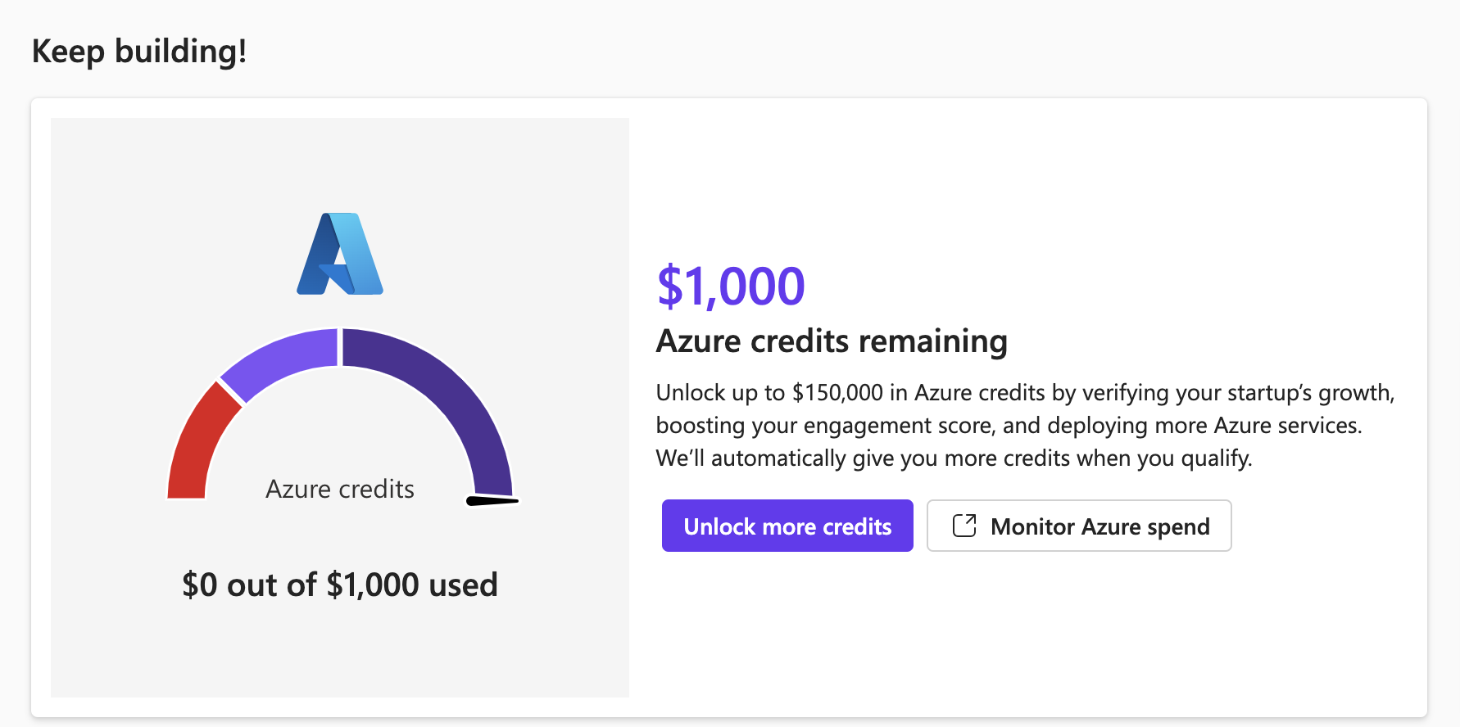Click the Azure credits gauge label
Image resolution: width=1460 pixels, height=727 pixels.
point(340,489)
